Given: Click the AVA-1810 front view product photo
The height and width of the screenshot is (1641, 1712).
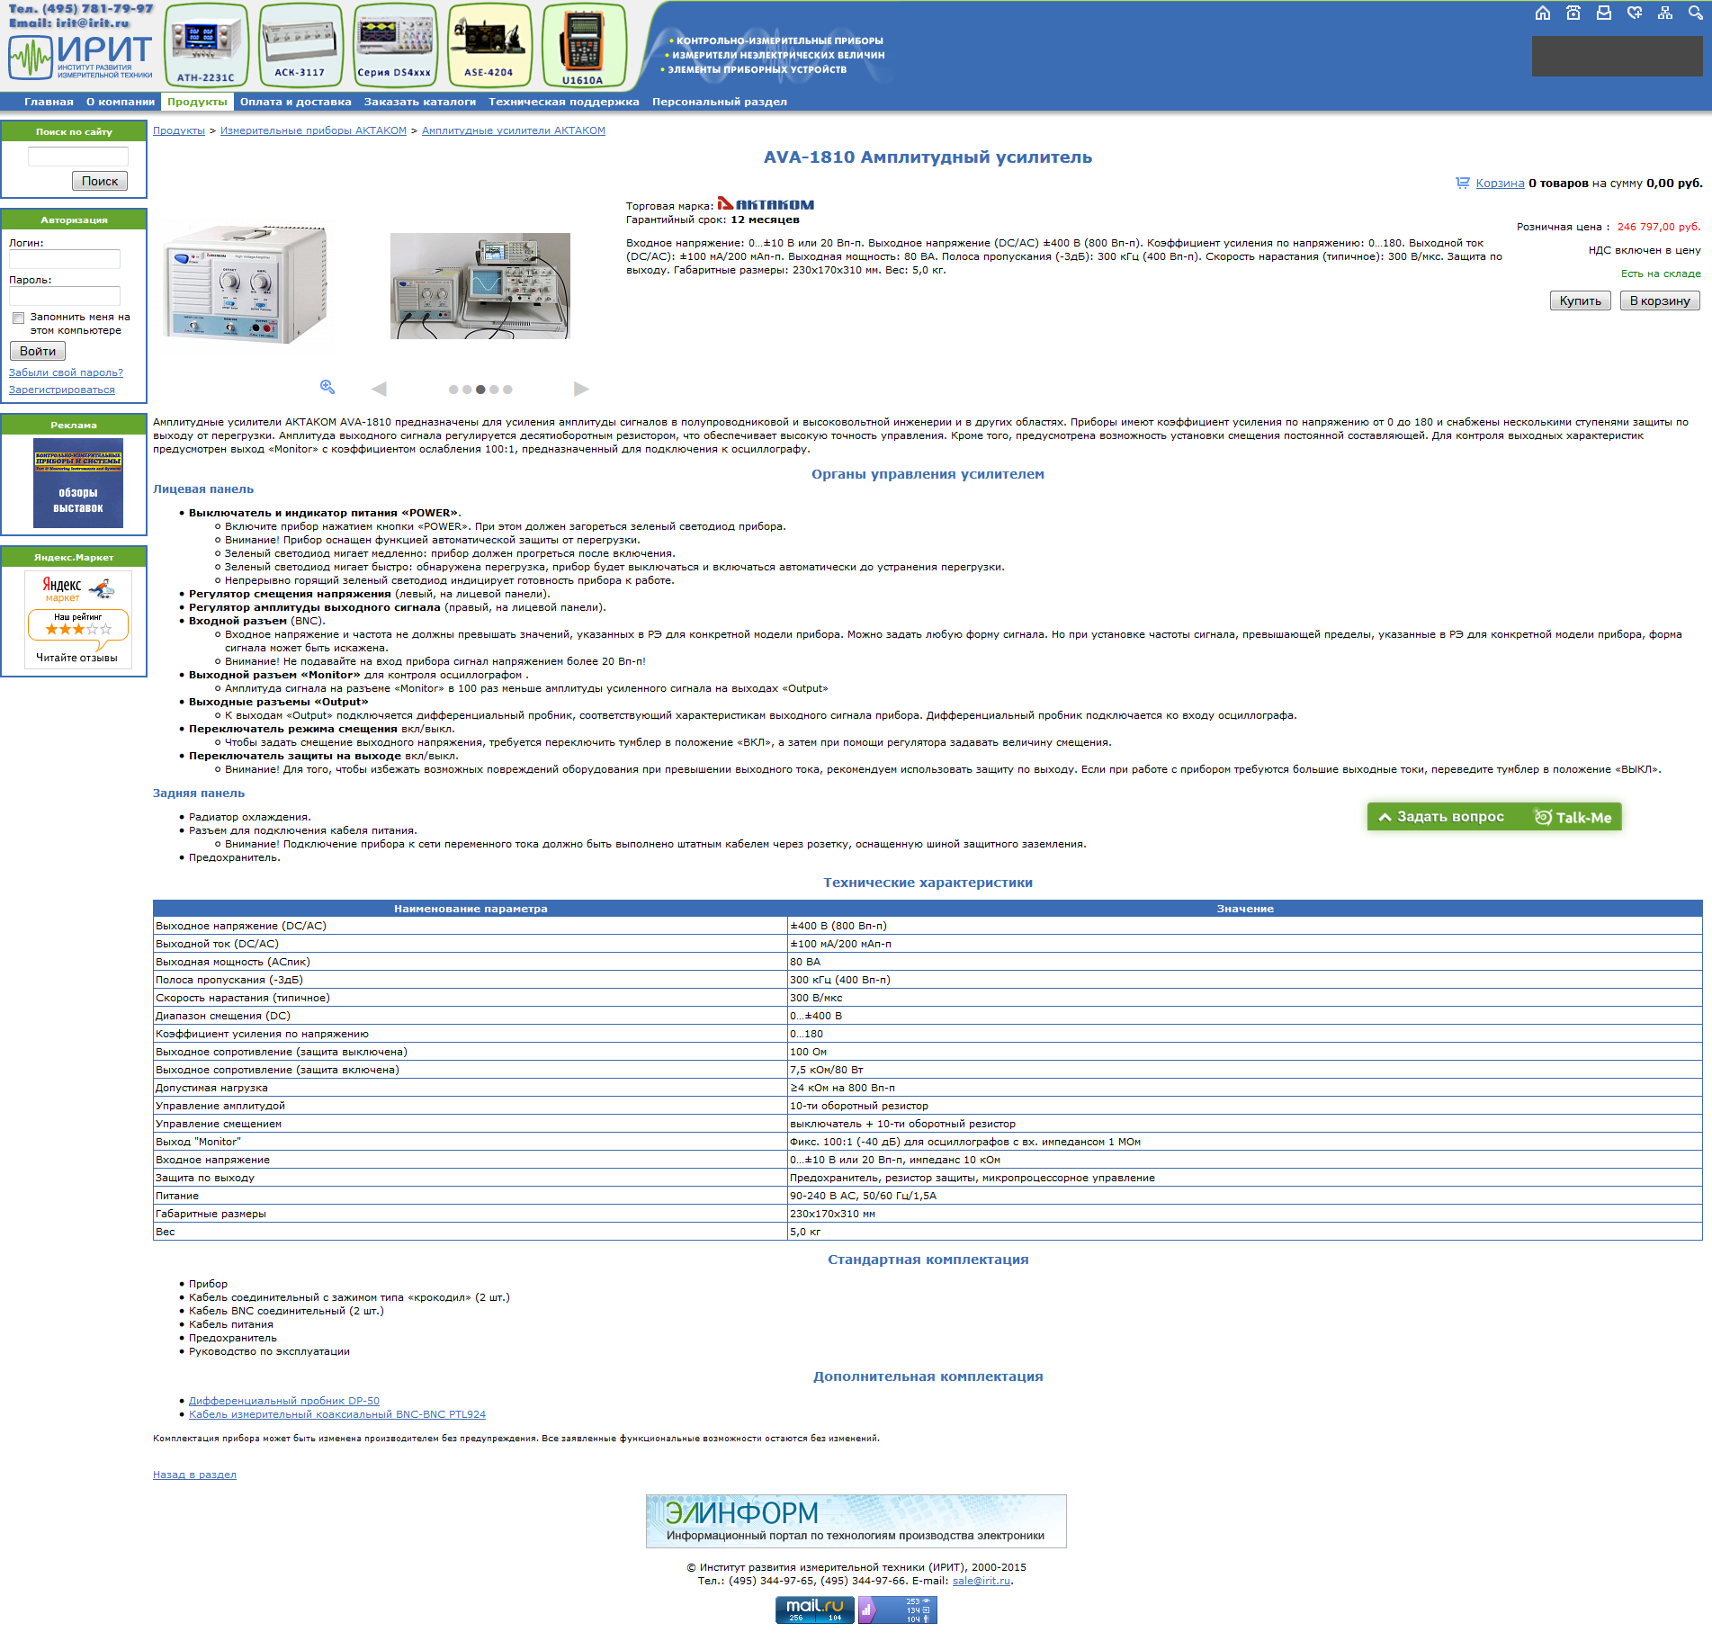Looking at the screenshot, I should (246, 285).
